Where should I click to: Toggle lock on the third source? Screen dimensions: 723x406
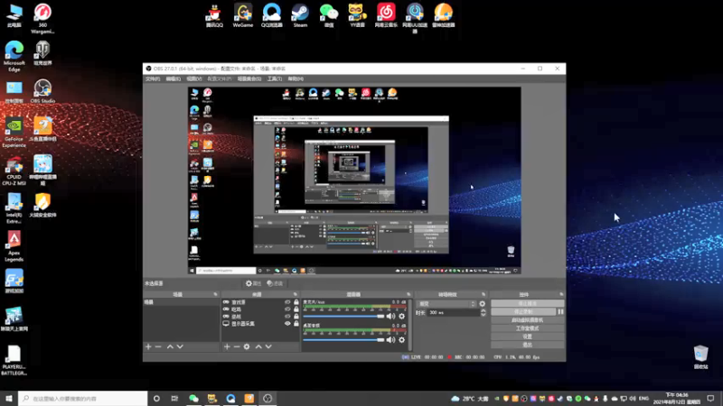[x=296, y=317]
